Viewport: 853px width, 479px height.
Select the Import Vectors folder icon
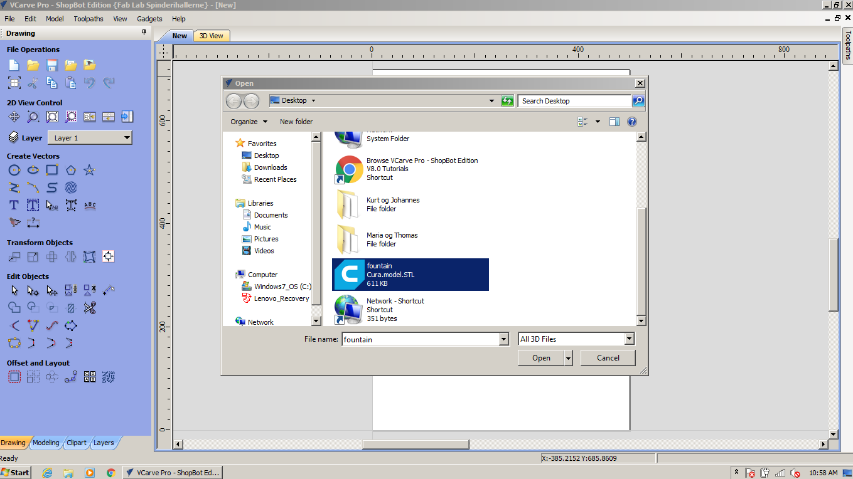tap(71, 65)
